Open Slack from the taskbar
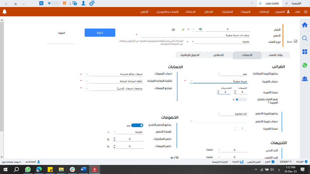Image resolution: width=310 pixels, height=174 pixels. 72,170
